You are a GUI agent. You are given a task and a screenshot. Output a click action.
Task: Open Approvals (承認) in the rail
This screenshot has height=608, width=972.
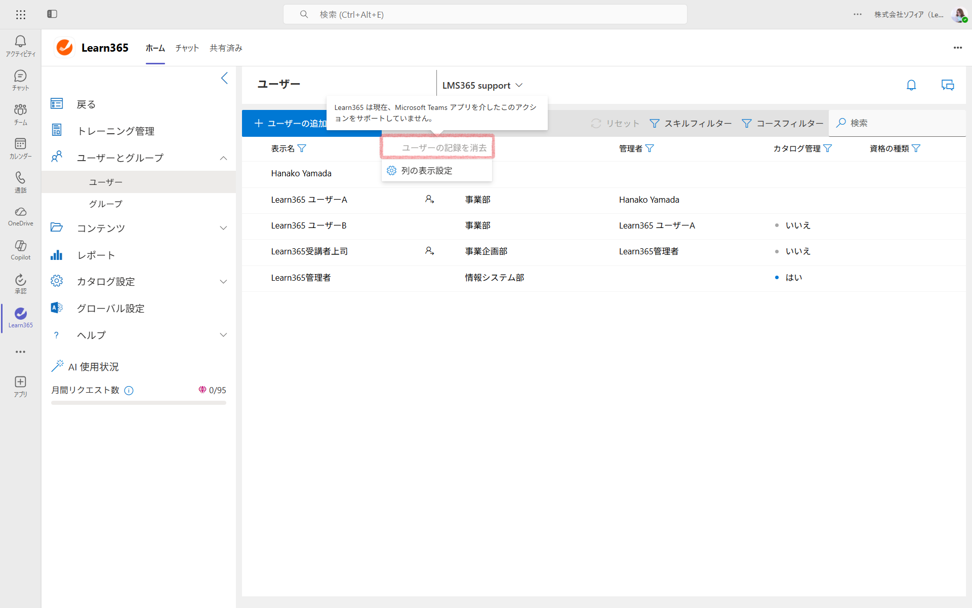pyautogui.click(x=21, y=284)
